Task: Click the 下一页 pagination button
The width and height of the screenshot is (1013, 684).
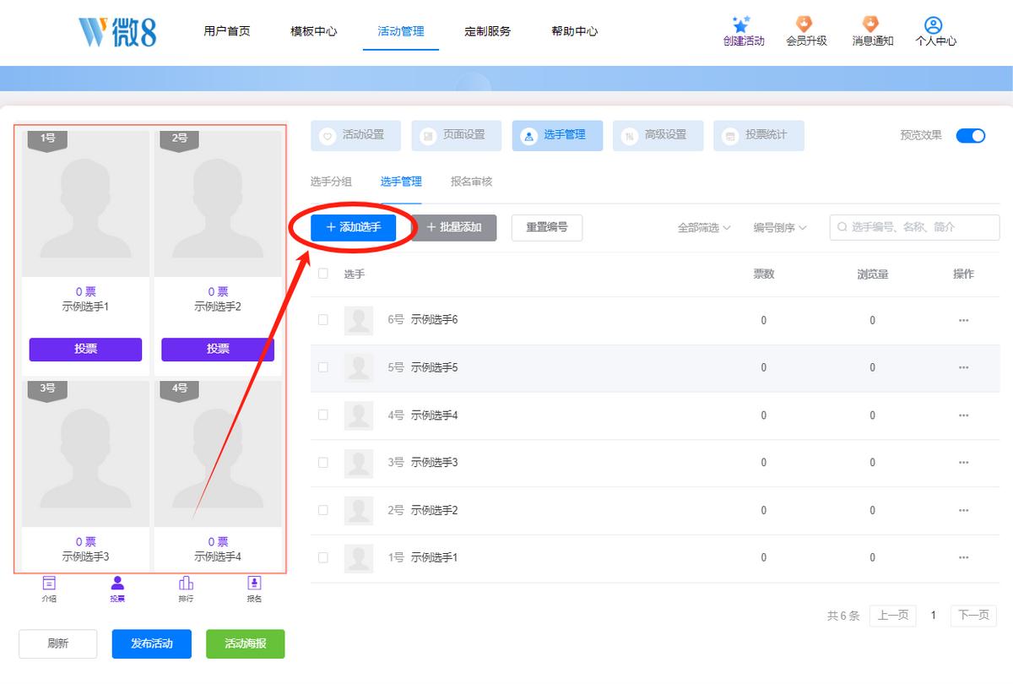Action: 973,616
